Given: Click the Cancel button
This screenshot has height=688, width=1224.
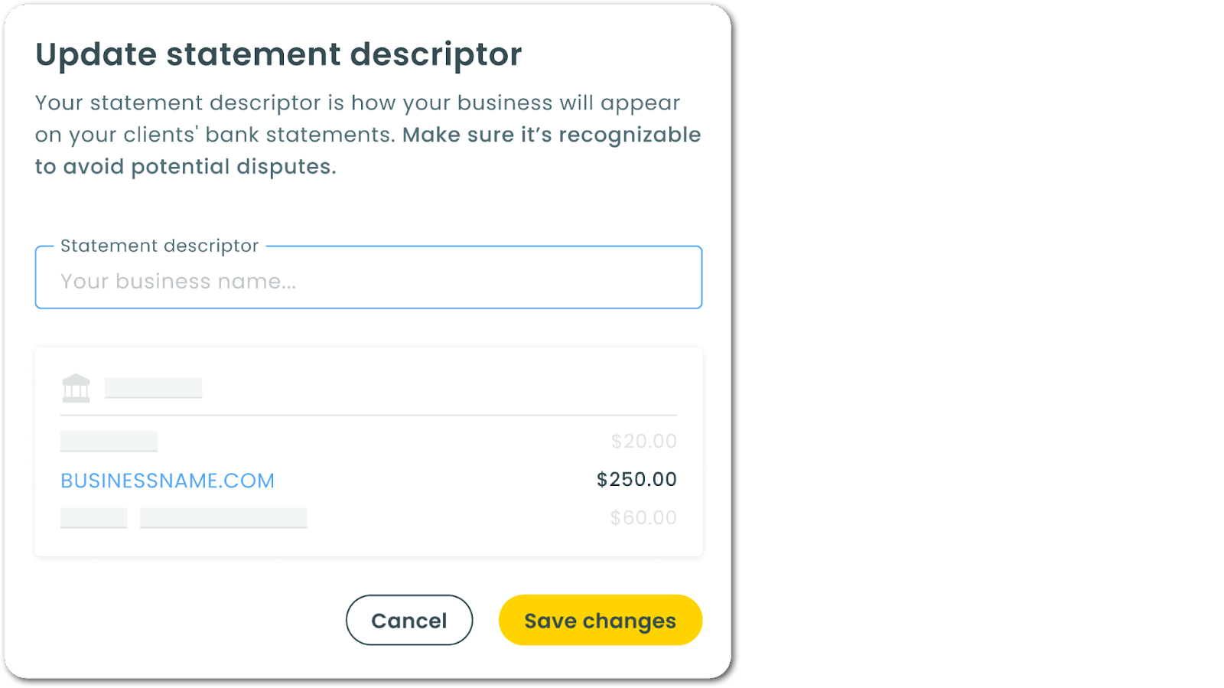Looking at the screenshot, I should pyautogui.click(x=409, y=620).
